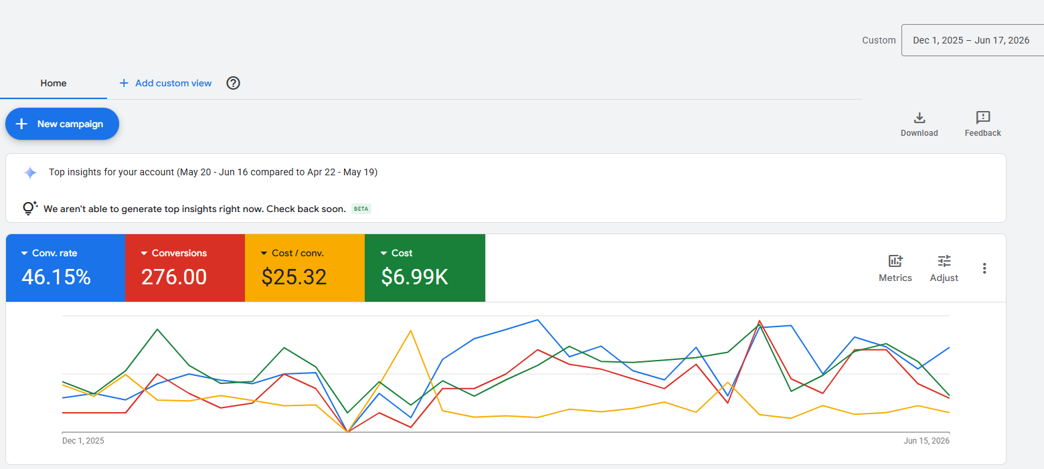Expand the Cost metric dropdown
The width and height of the screenshot is (1044, 469).
[x=384, y=254]
